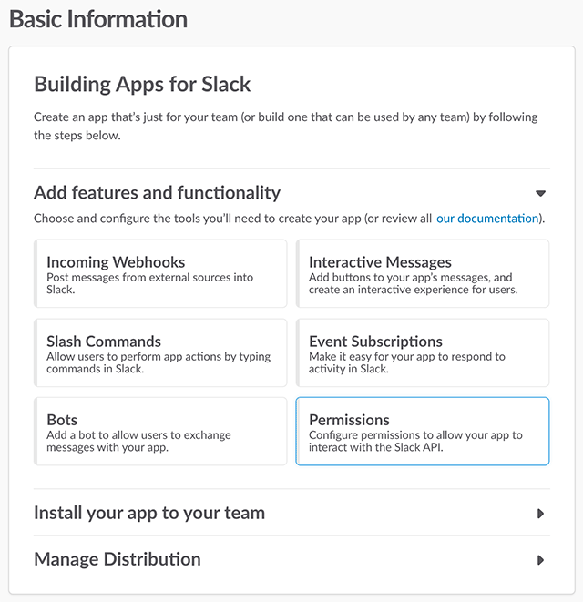The image size is (583, 602).
Task: Click Add a bot to allow users description
Action: tap(138, 441)
